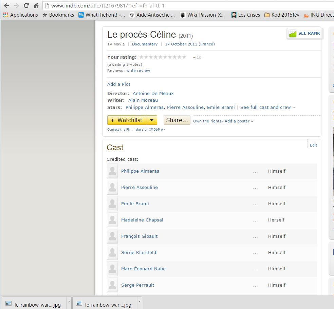Open second le-rainbow-war download item menu

139,301
